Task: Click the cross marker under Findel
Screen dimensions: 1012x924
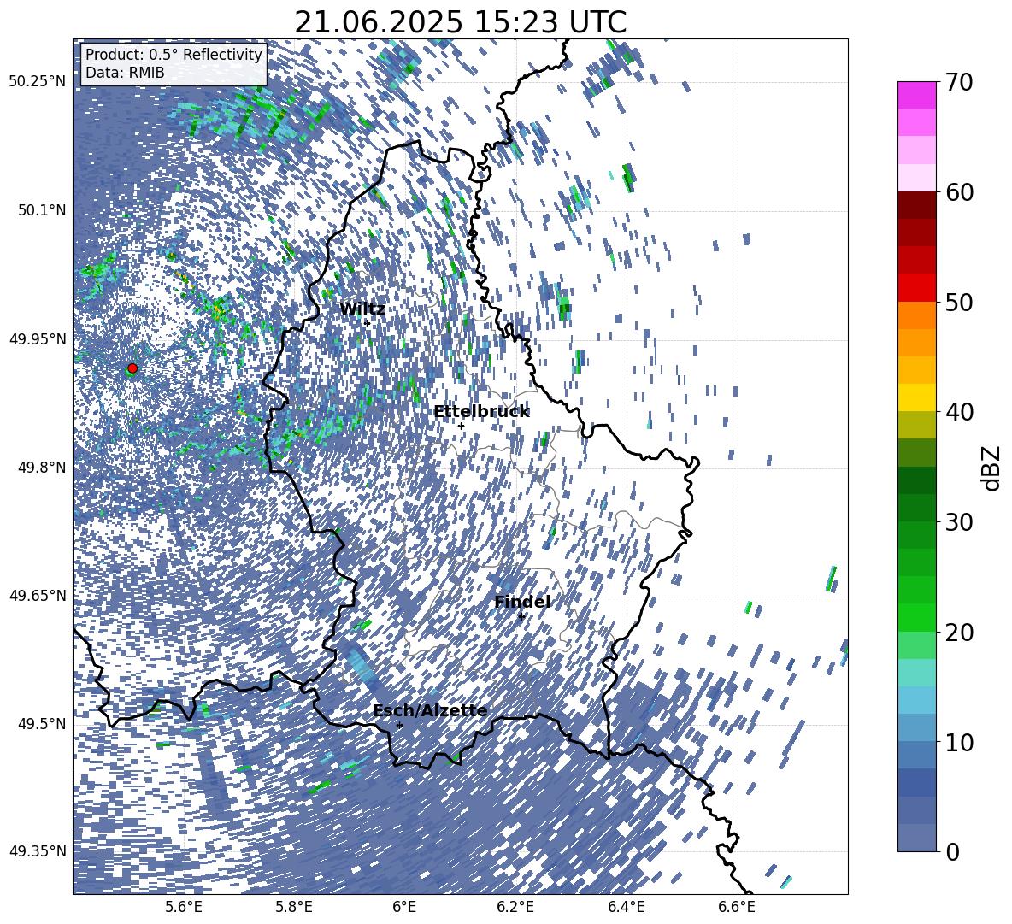Action: click(521, 617)
